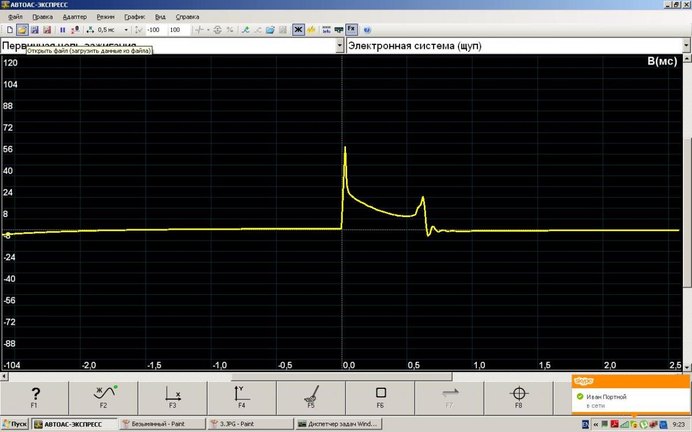Open the Справка menu

point(187,17)
